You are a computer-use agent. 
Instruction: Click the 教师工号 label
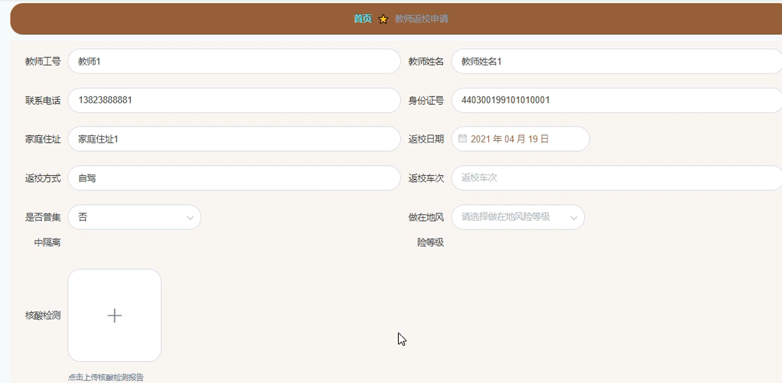43,62
